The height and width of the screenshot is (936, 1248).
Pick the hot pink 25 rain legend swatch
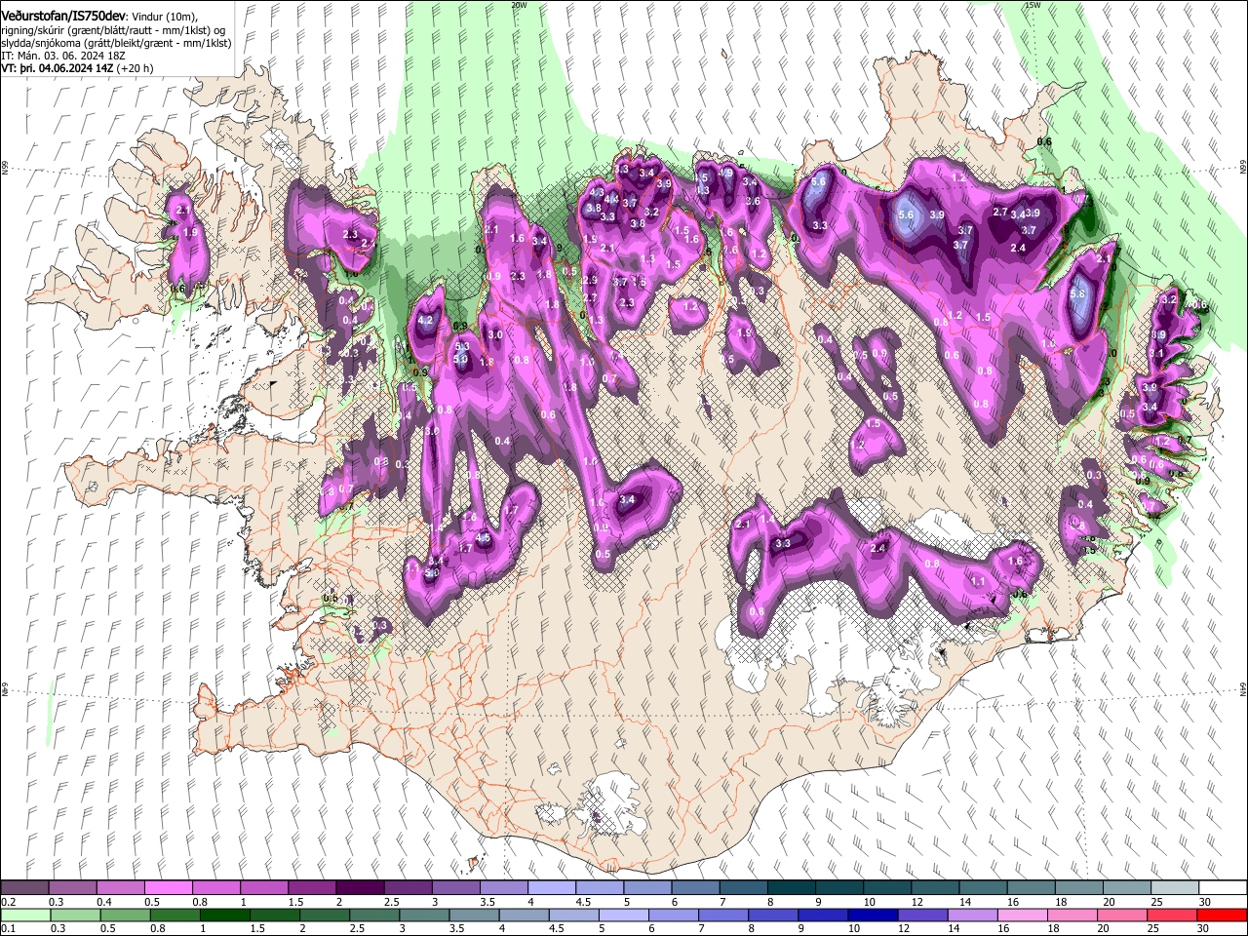1172,915
